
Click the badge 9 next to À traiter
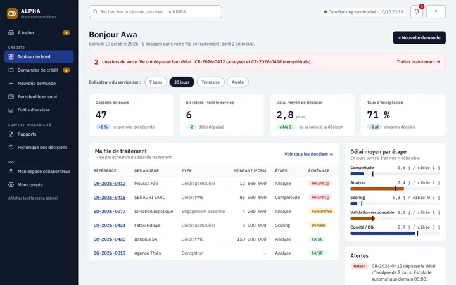(x=66, y=32)
